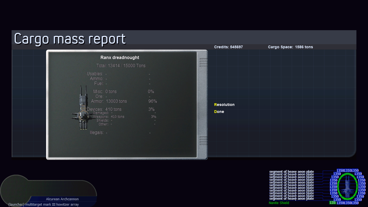Click the Other sub-row label

pos(104,124)
